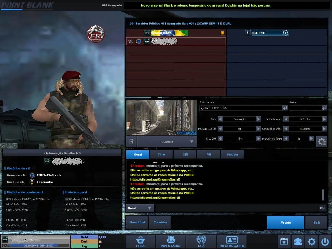
Task: Click the ATHENASeSports clan badge
Action: [x=32, y=175]
